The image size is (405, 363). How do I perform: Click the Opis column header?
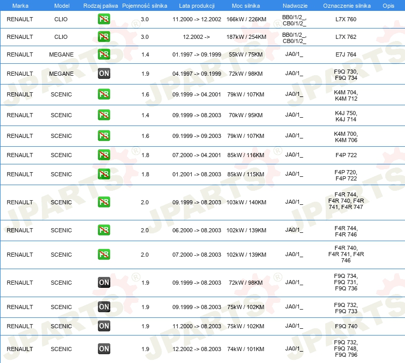coord(388,6)
